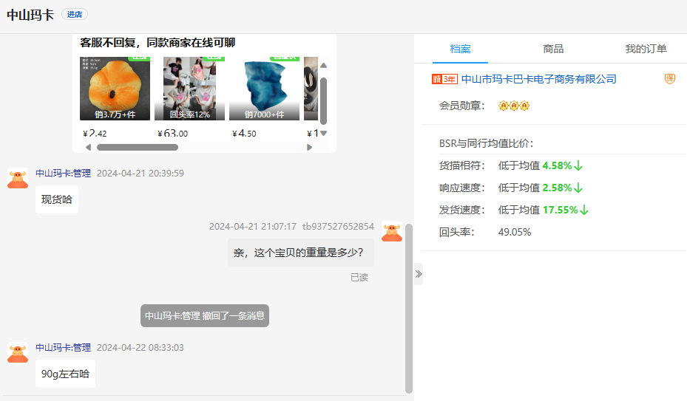Click the vertical product list scrollbar
The image size is (687, 401).
323,101
